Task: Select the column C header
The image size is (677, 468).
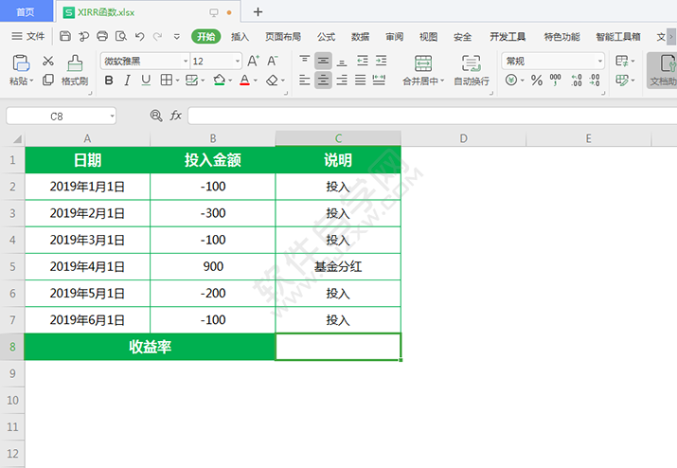Action: (x=338, y=138)
